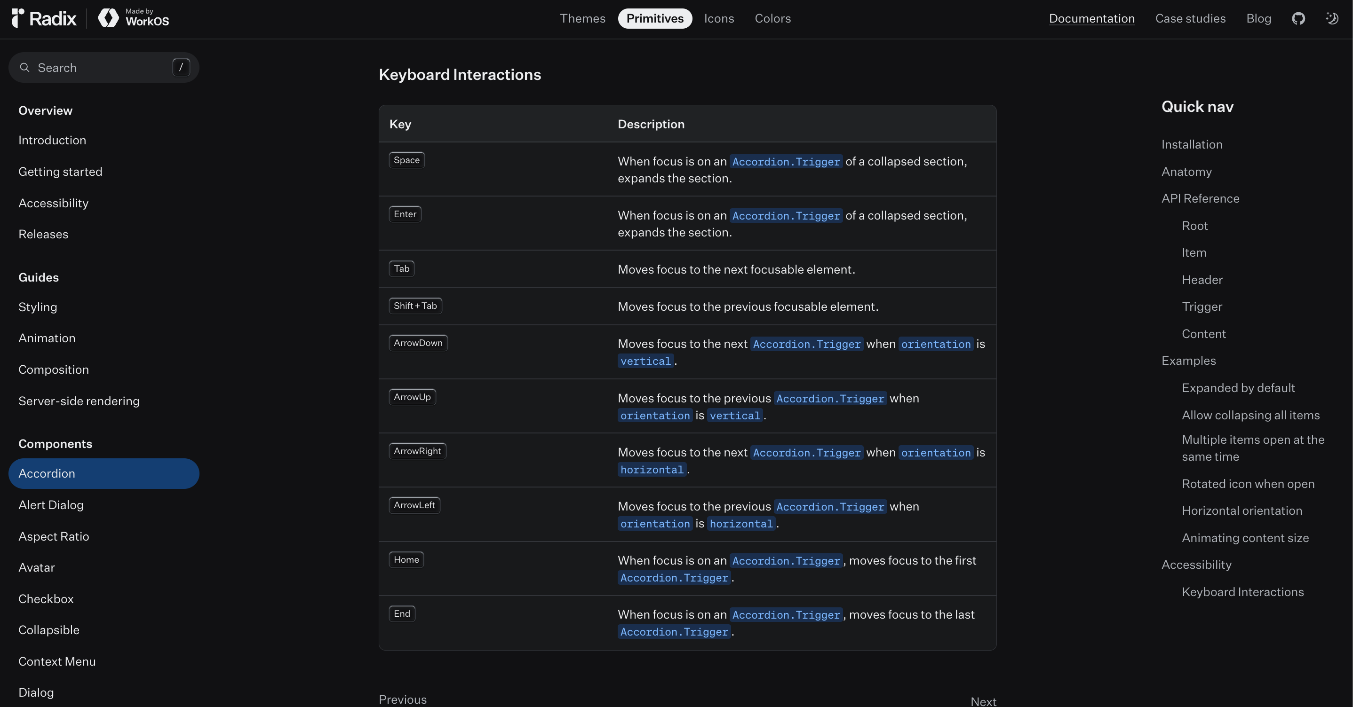Screen dimensions: 1353x707
Task: Open the Styling guide
Action: tap(38, 307)
